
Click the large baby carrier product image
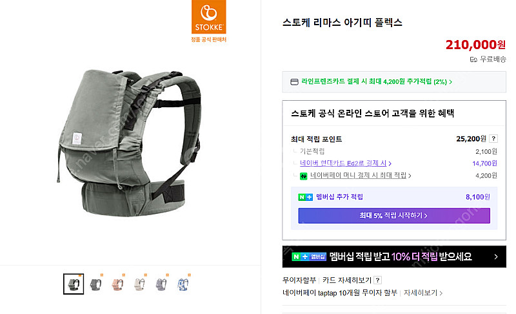click(x=129, y=143)
